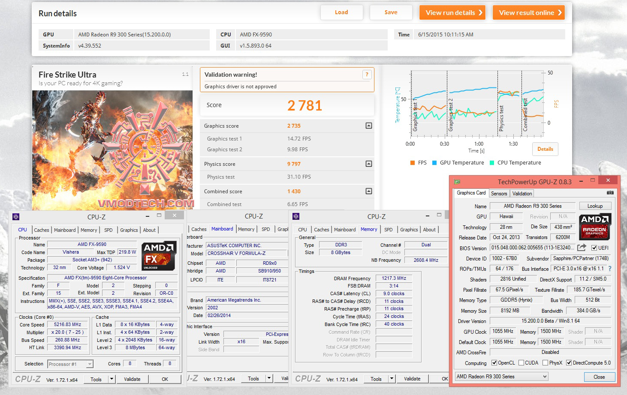
Task: Click the Physics test row showing 31.10 FPS
Action: pos(287,177)
